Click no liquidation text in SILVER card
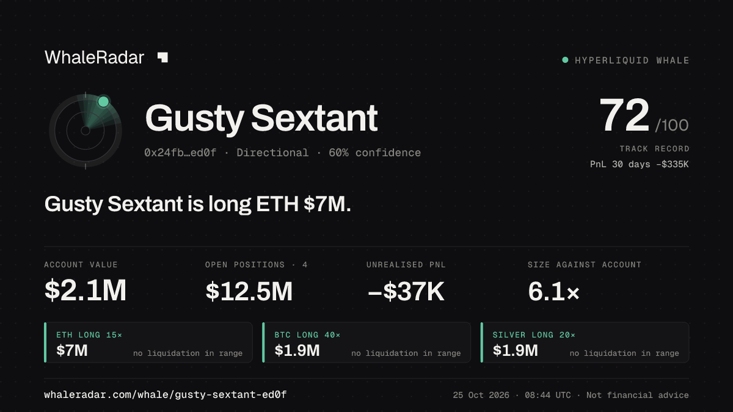The width and height of the screenshot is (733, 412). click(x=624, y=353)
